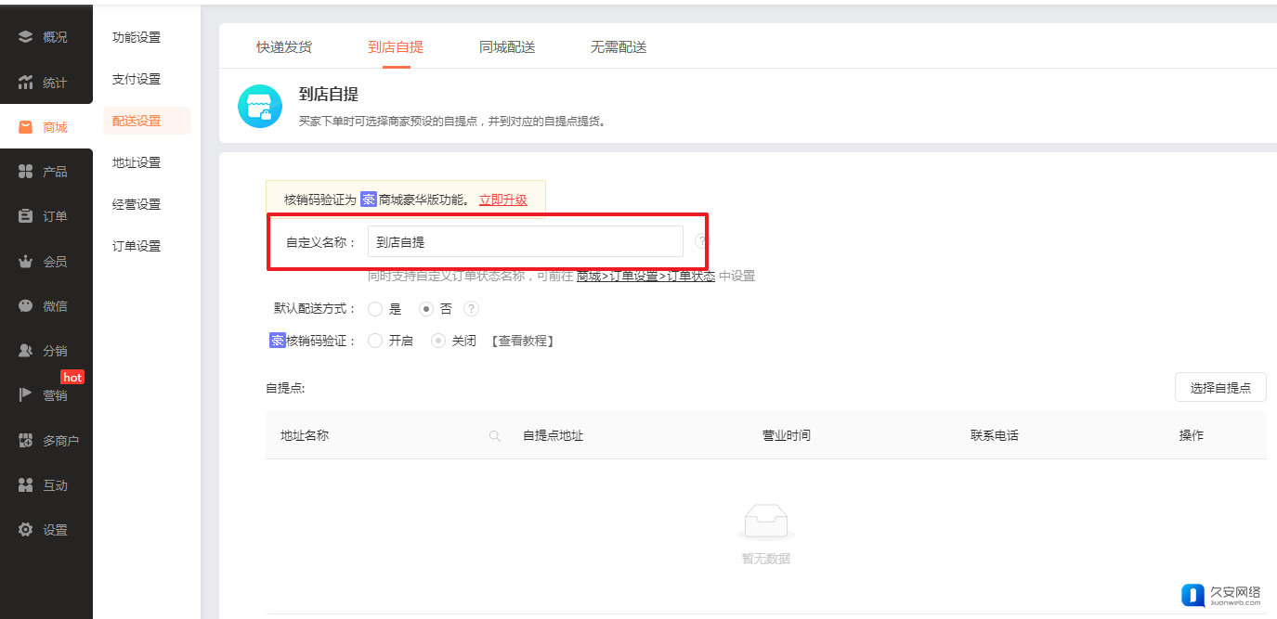
Task: Enable 核销码验证 with 开启 radio
Action: click(375, 341)
